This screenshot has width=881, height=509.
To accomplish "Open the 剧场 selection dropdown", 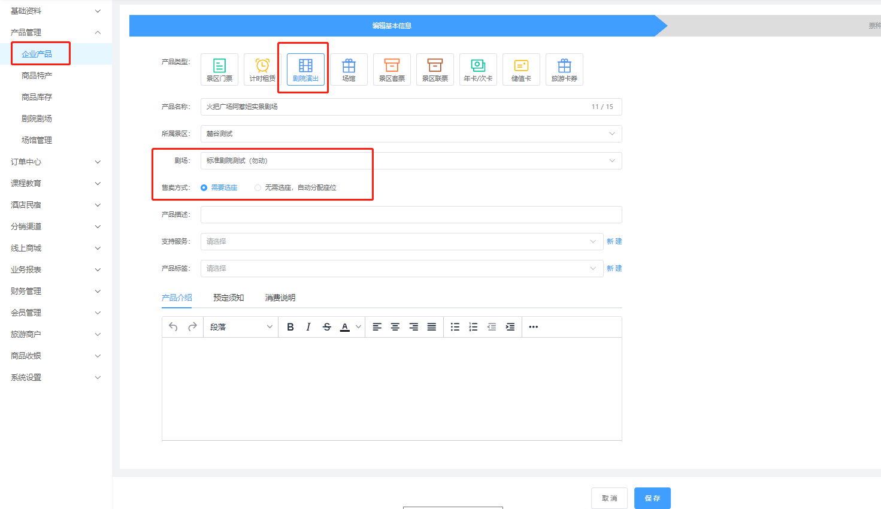I will click(411, 160).
